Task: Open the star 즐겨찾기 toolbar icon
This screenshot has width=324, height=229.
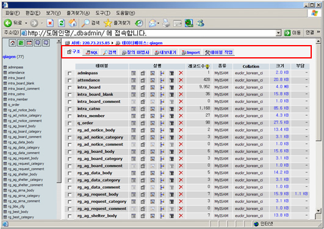Action: coord(107,23)
